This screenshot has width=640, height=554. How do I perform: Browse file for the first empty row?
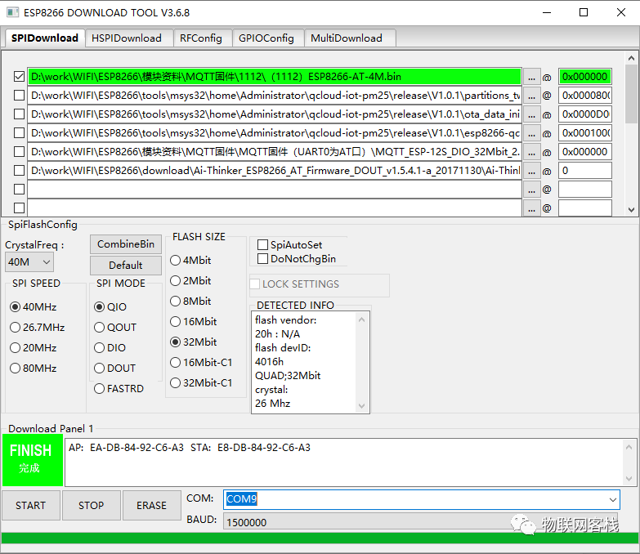pos(531,190)
